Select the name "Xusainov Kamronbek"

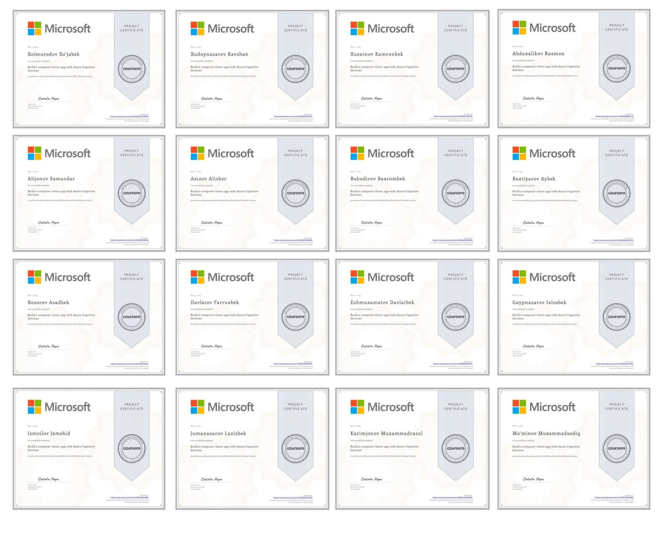click(377, 54)
